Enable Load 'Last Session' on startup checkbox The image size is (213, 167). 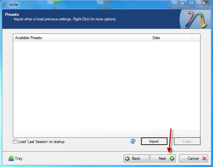pyautogui.click(x=15, y=142)
